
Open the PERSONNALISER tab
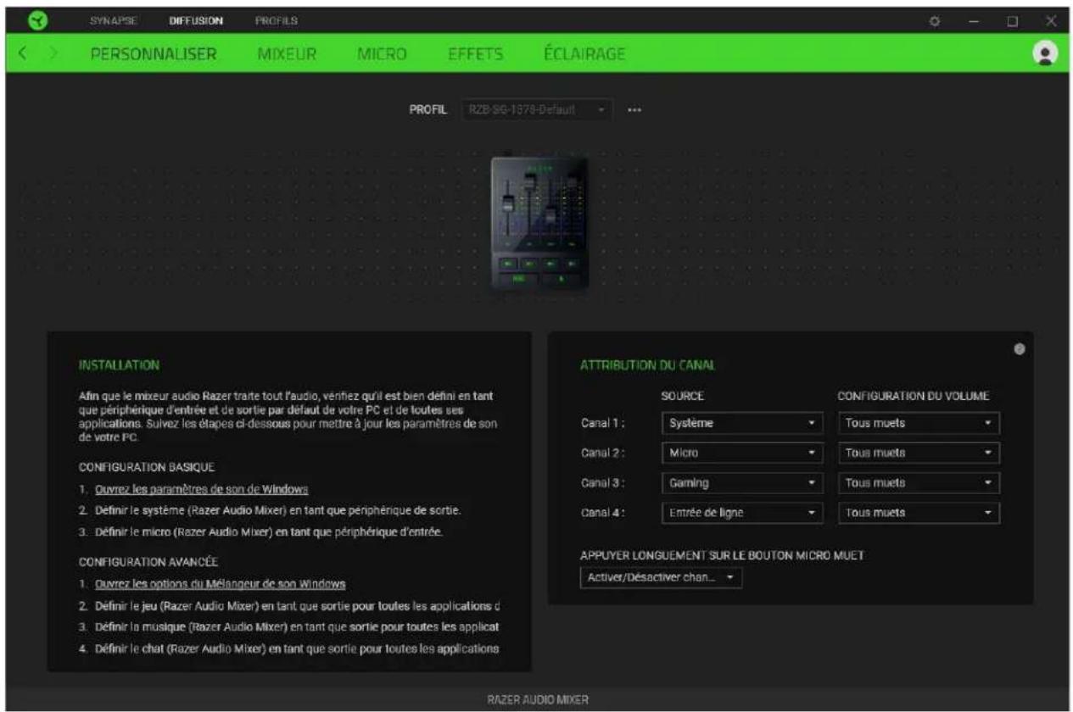154,54
